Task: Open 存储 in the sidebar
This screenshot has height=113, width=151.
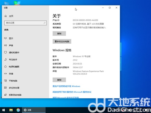Action: pyautogui.click(x=11, y=74)
